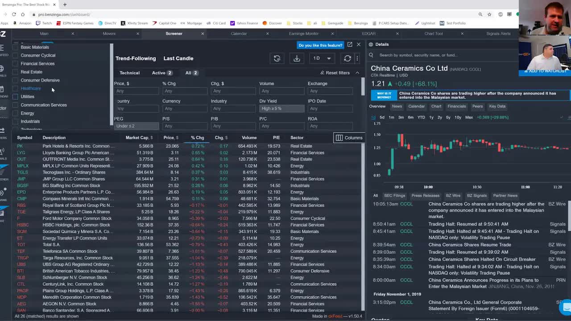Open the Chart Tool tab
Viewport: 571px width, 321px height.
click(x=434, y=33)
